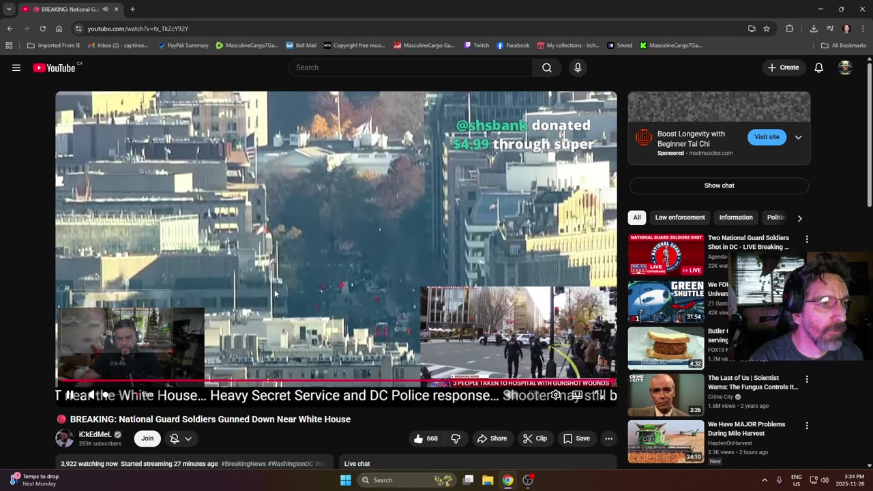Open the Chrome home page button

pyautogui.click(x=59, y=29)
